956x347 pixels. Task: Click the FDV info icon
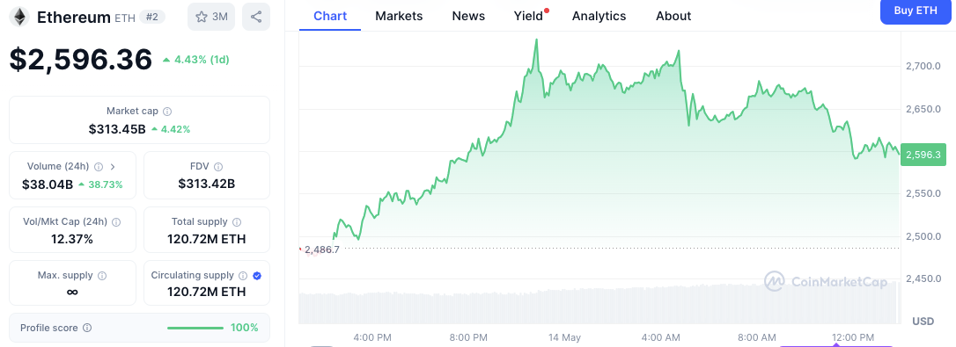[x=218, y=166]
